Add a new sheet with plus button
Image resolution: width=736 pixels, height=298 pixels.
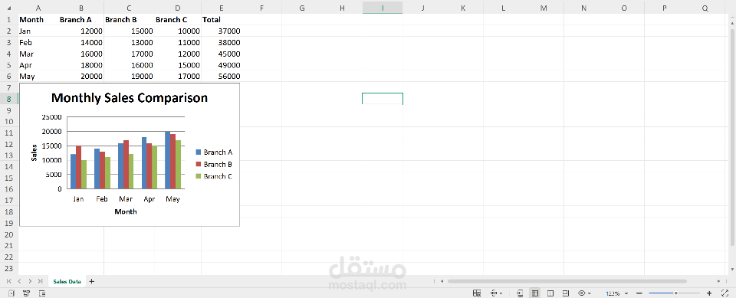(91, 281)
